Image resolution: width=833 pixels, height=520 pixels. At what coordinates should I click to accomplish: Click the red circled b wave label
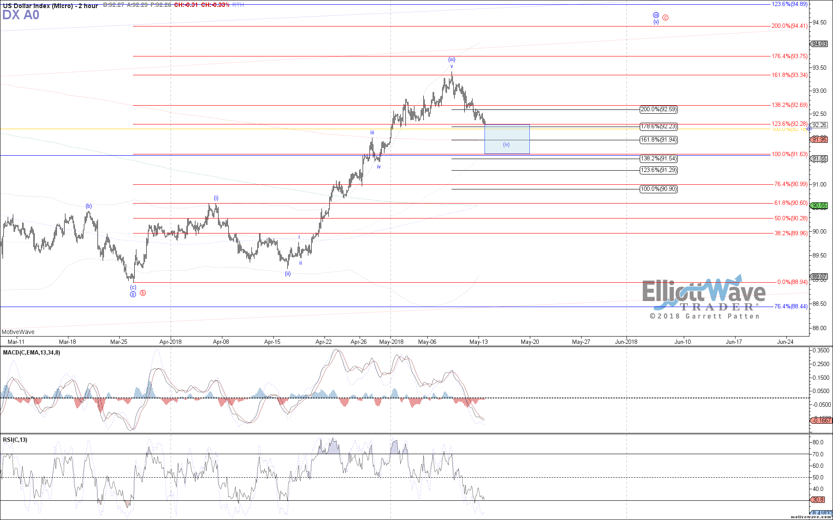click(x=143, y=293)
